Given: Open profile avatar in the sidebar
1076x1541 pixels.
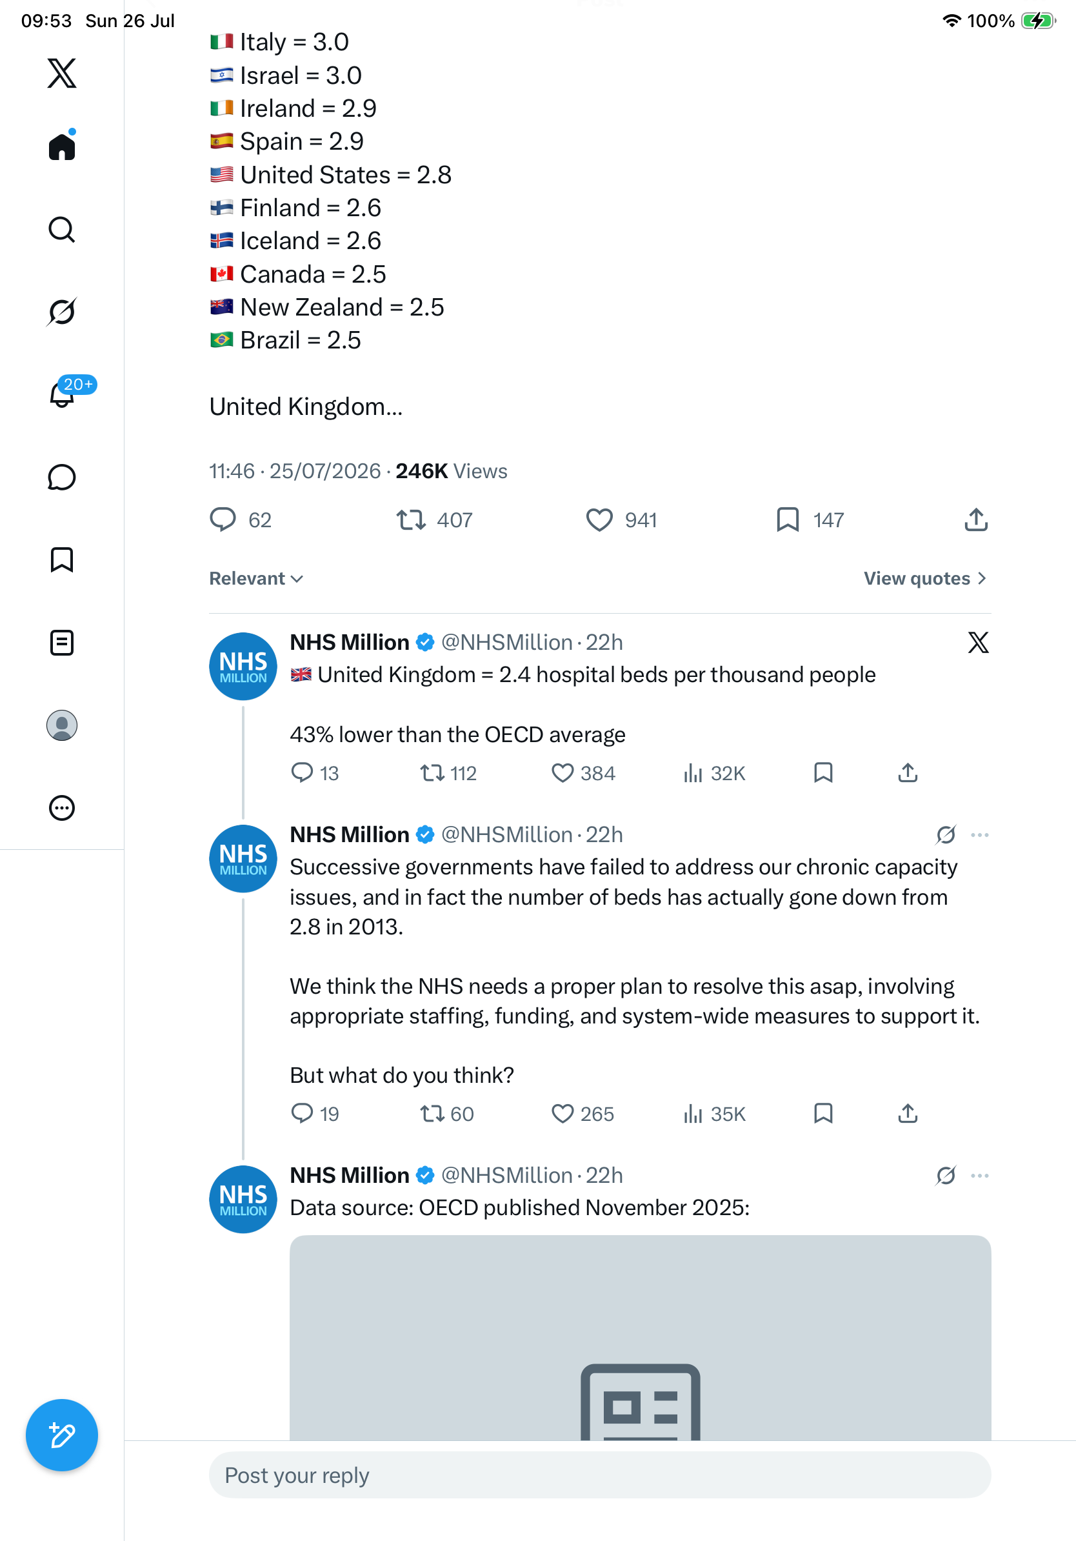Looking at the screenshot, I should [x=62, y=725].
